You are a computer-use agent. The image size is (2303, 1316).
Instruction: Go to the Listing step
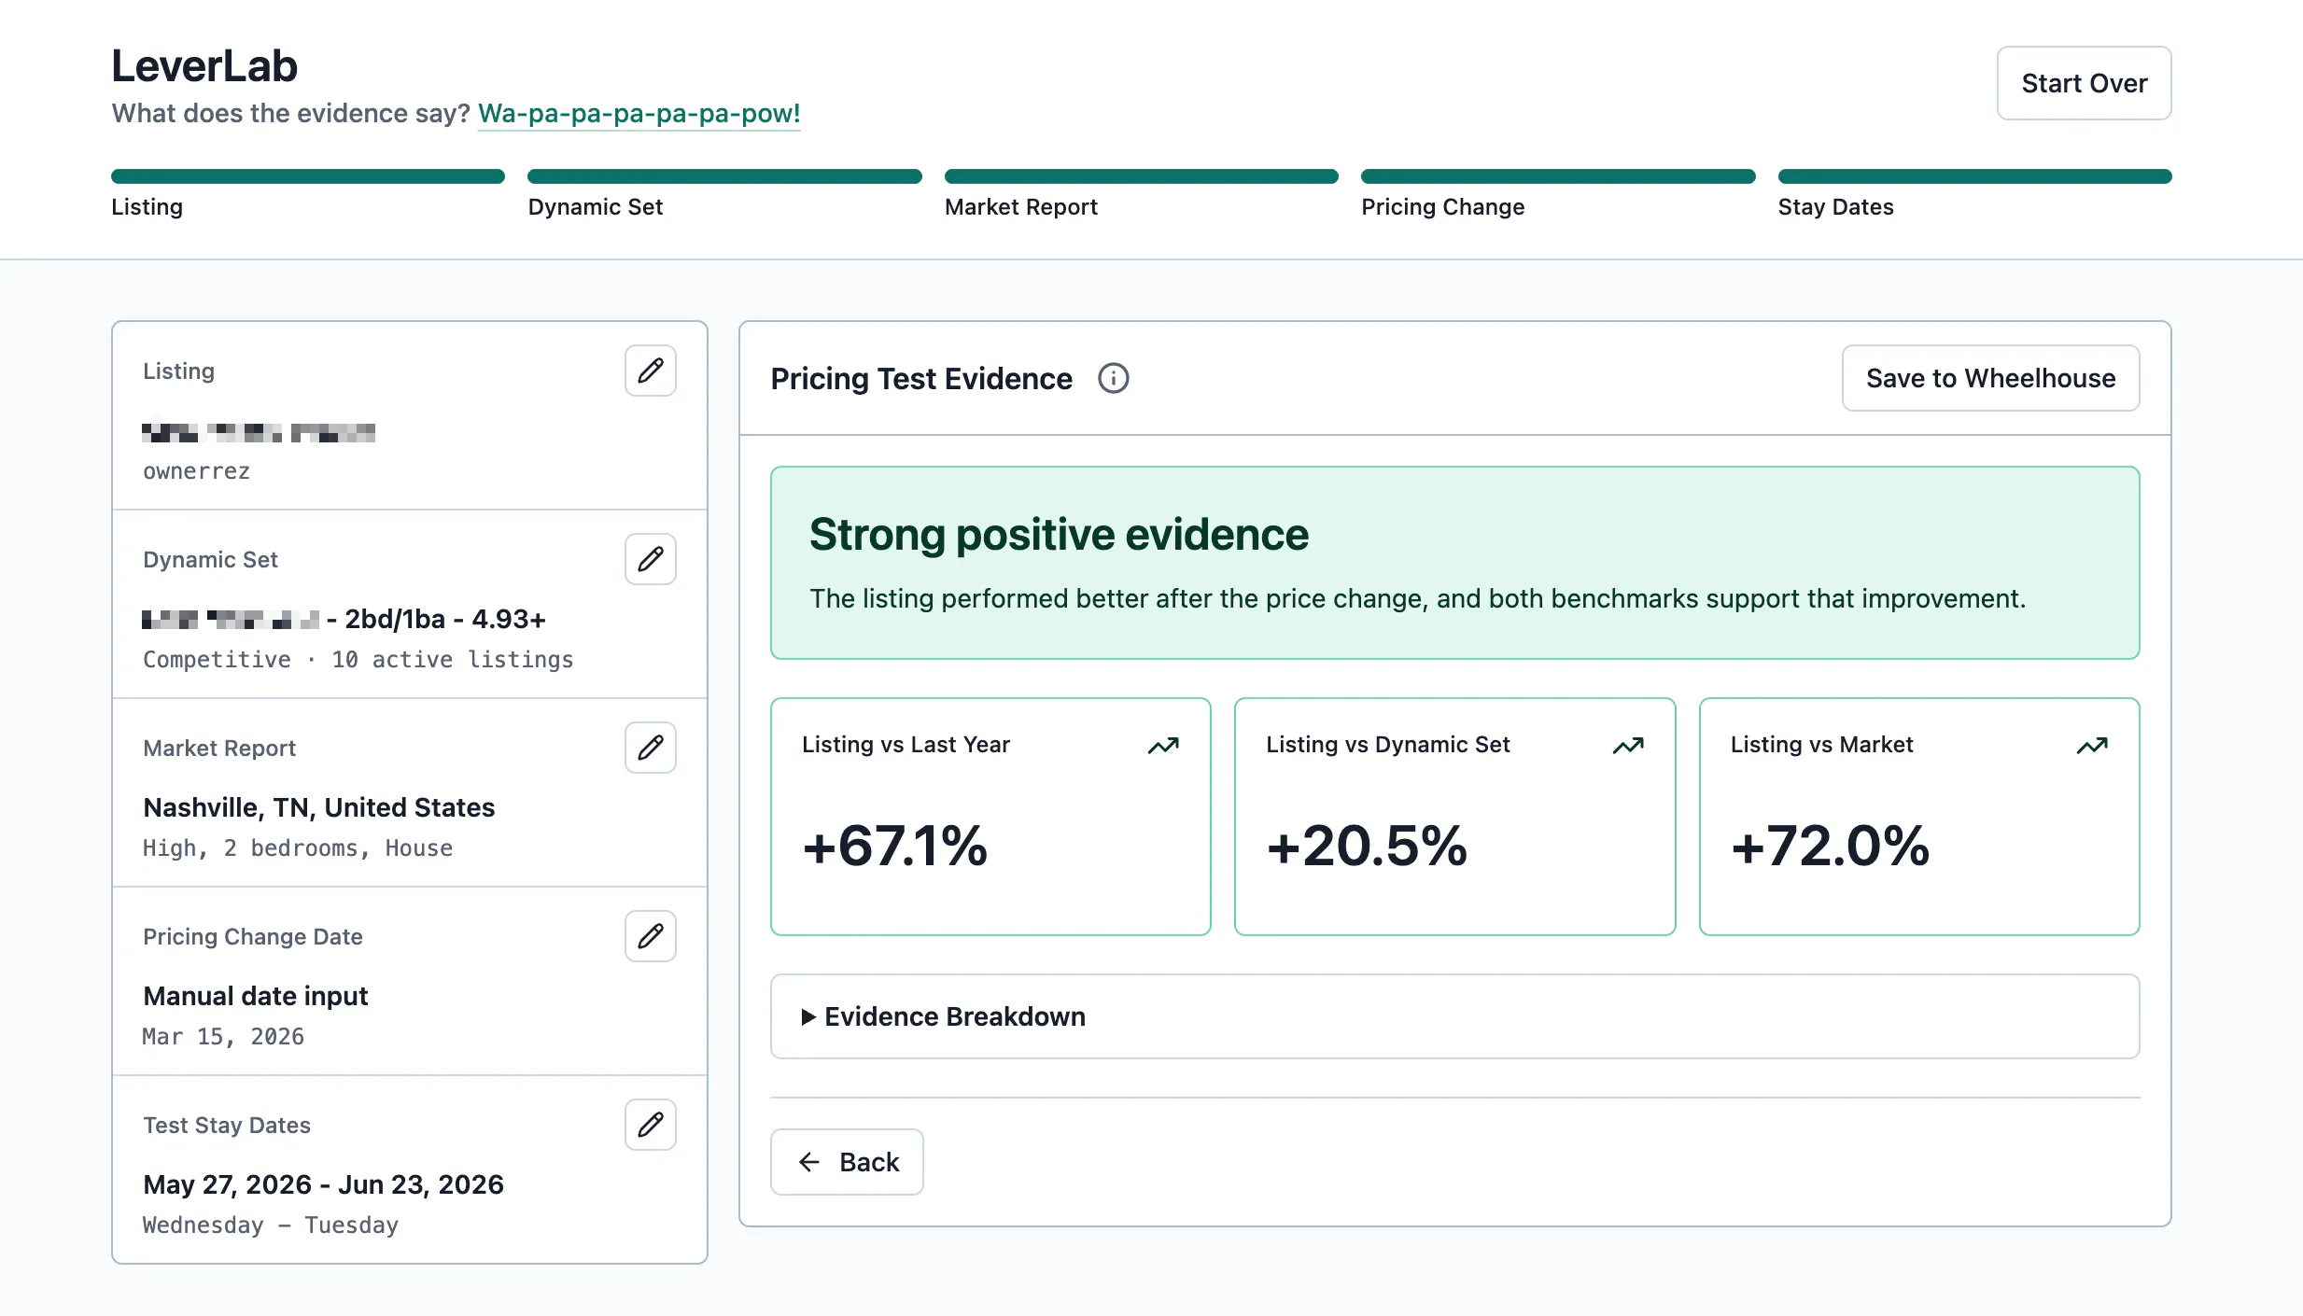point(147,207)
